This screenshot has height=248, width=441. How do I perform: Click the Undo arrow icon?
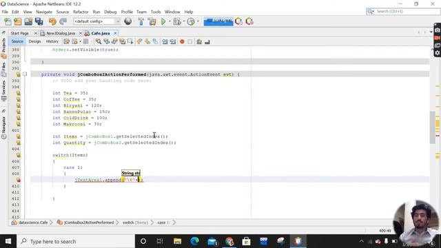[52, 21]
